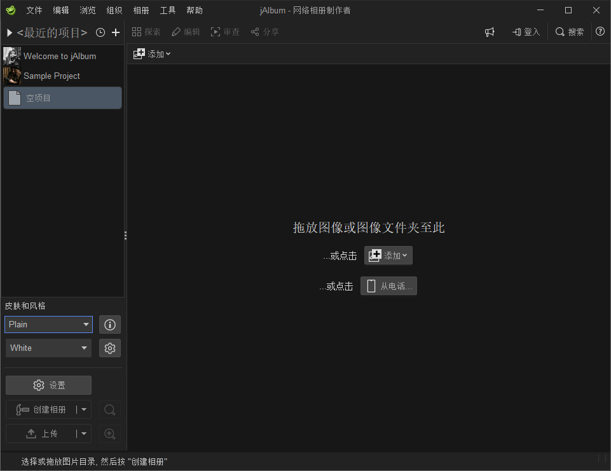Image resolution: width=611 pixels, height=471 pixels.
Task: Select the Sample Project thumbnail
Action: pyautogui.click(x=12, y=76)
